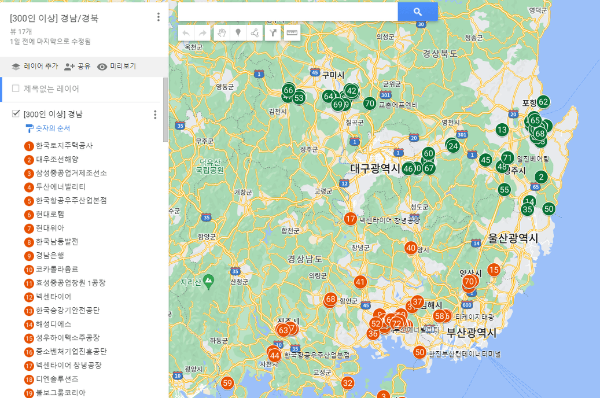Viewport: 600px width, 398px height.
Task: Select 한국남동발전 in the list
Action: tap(57, 242)
